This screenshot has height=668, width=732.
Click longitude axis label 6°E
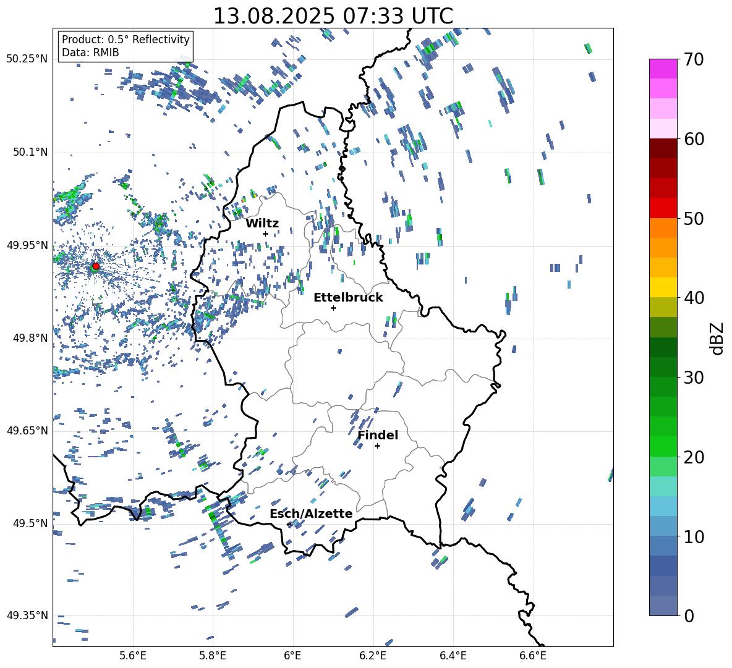coord(292,656)
